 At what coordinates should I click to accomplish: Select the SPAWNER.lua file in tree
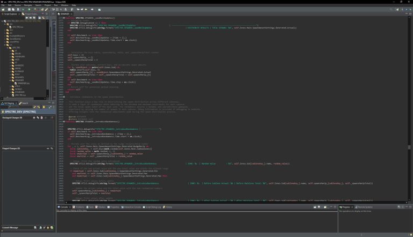click(22, 83)
